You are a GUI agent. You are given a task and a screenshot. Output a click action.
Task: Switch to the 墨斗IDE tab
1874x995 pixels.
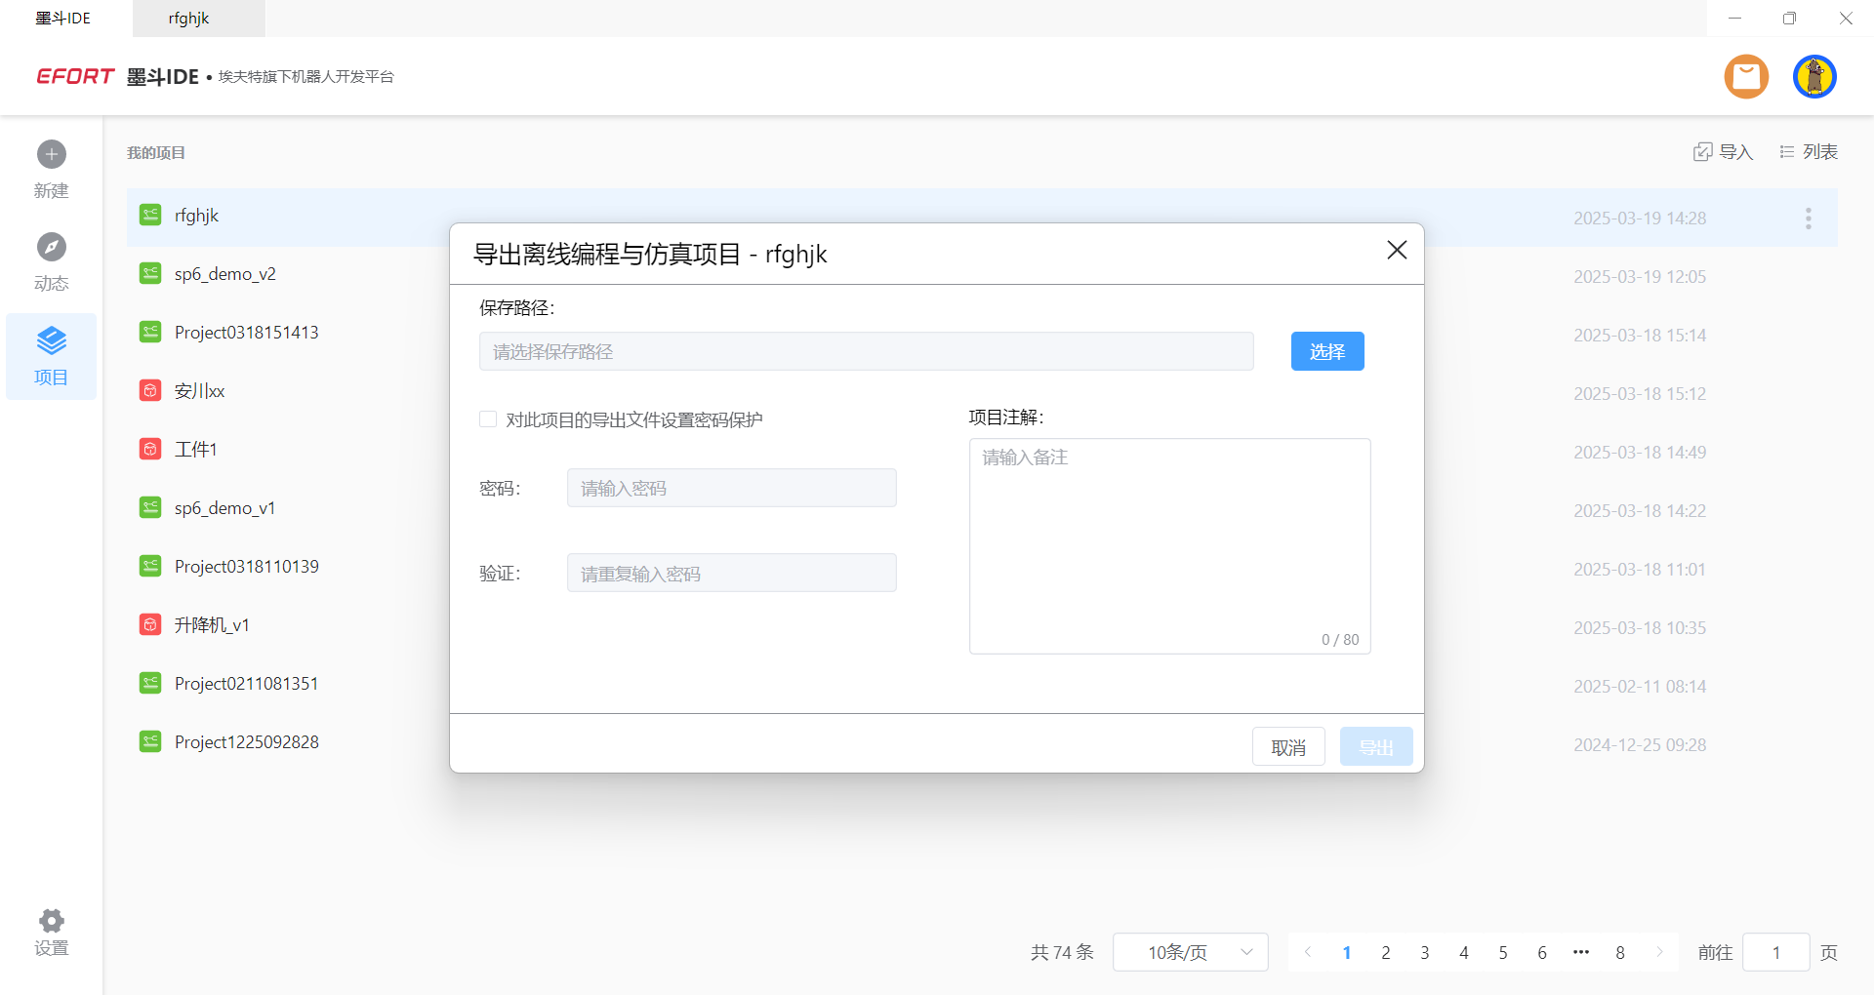(x=63, y=19)
